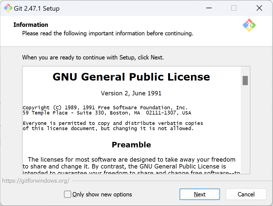The image size is (273, 206).
Task: Proceed with the Next button
Action: (199, 194)
